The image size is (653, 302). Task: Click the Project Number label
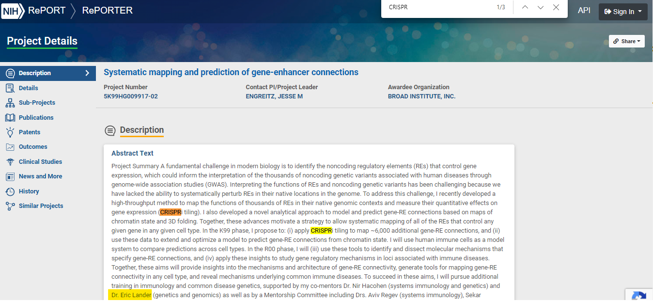pos(125,87)
